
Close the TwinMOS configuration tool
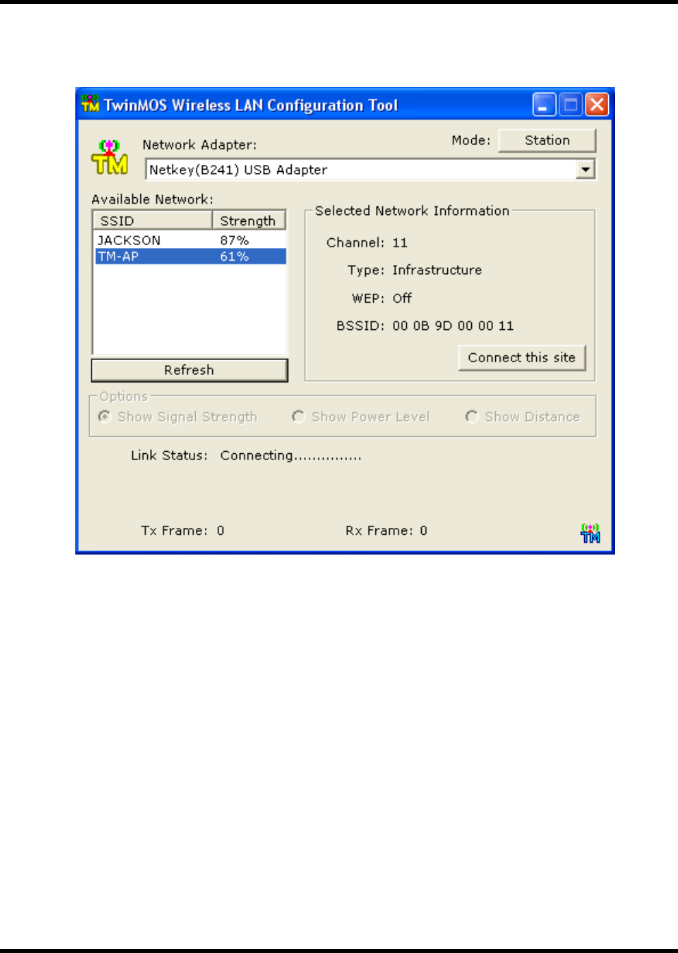coord(597,105)
